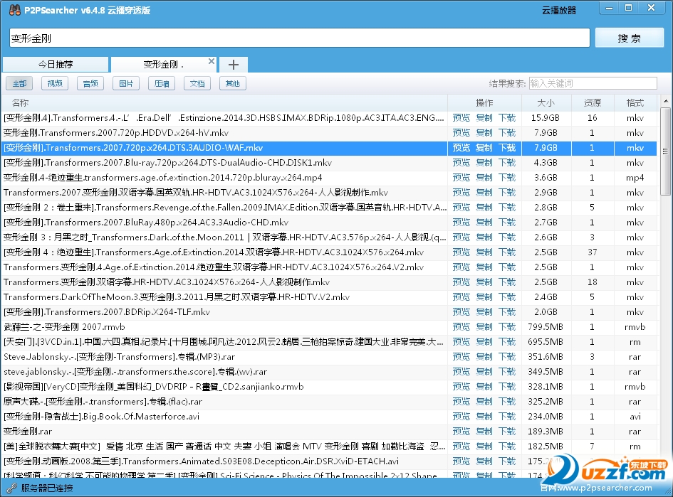Filter results by 视频 video type
The height and width of the screenshot is (497, 673).
(x=55, y=84)
